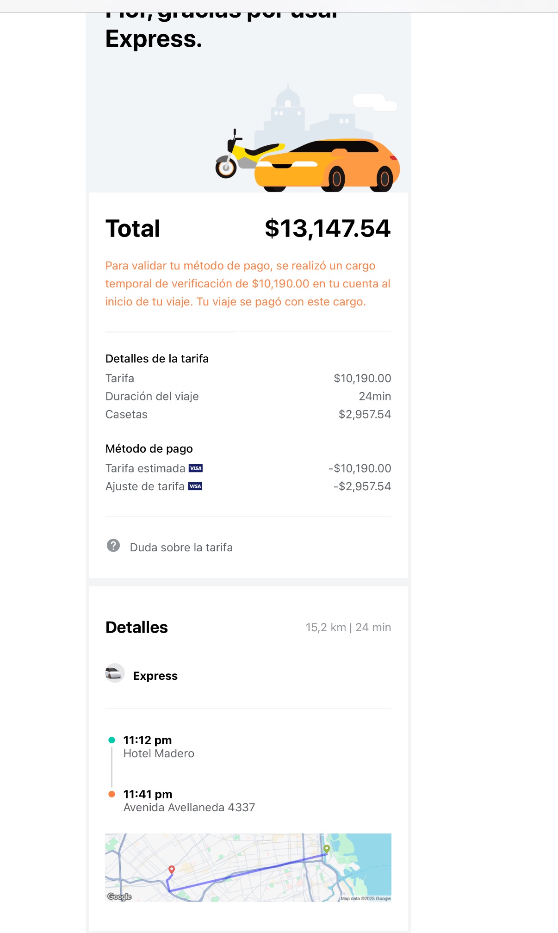Click the question mark help icon
The width and height of the screenshot is (558, 933).
pyautogui.click(x=113, y=546)
